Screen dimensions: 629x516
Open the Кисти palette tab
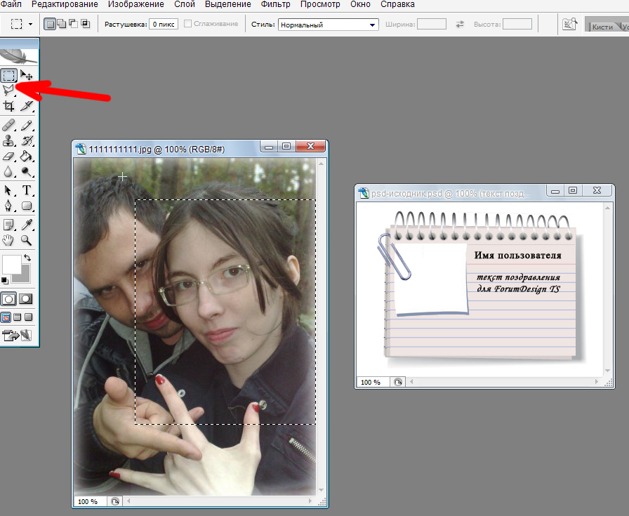tap(602, 26)
